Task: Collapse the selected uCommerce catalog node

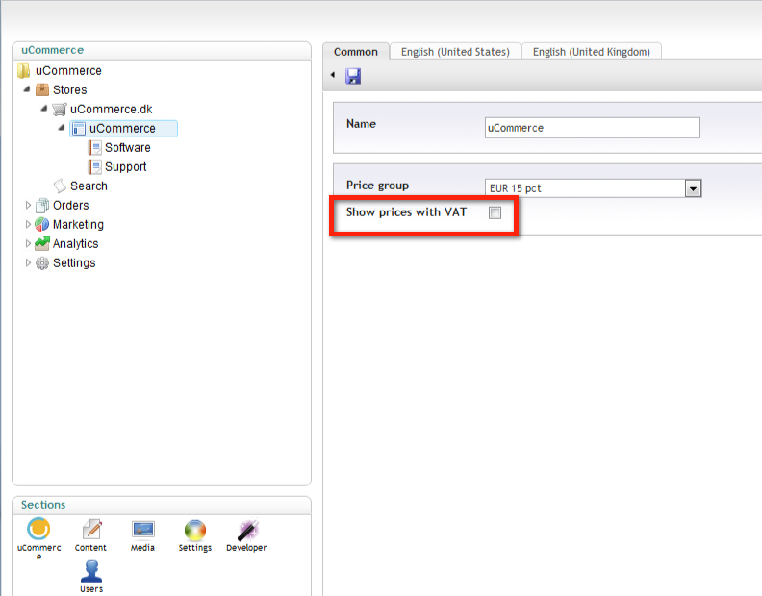Action: (62, 128)
